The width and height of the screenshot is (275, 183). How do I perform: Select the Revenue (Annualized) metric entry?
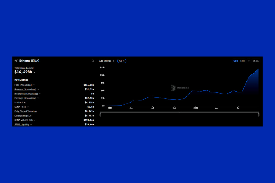[x=25, y=89]
